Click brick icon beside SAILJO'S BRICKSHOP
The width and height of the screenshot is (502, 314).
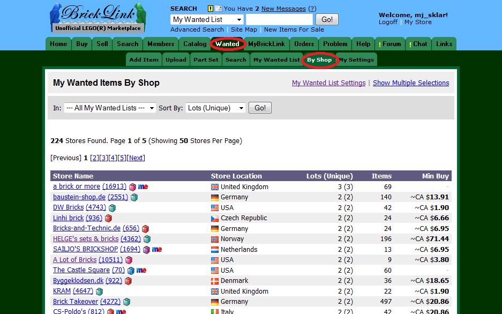(146, 250)
